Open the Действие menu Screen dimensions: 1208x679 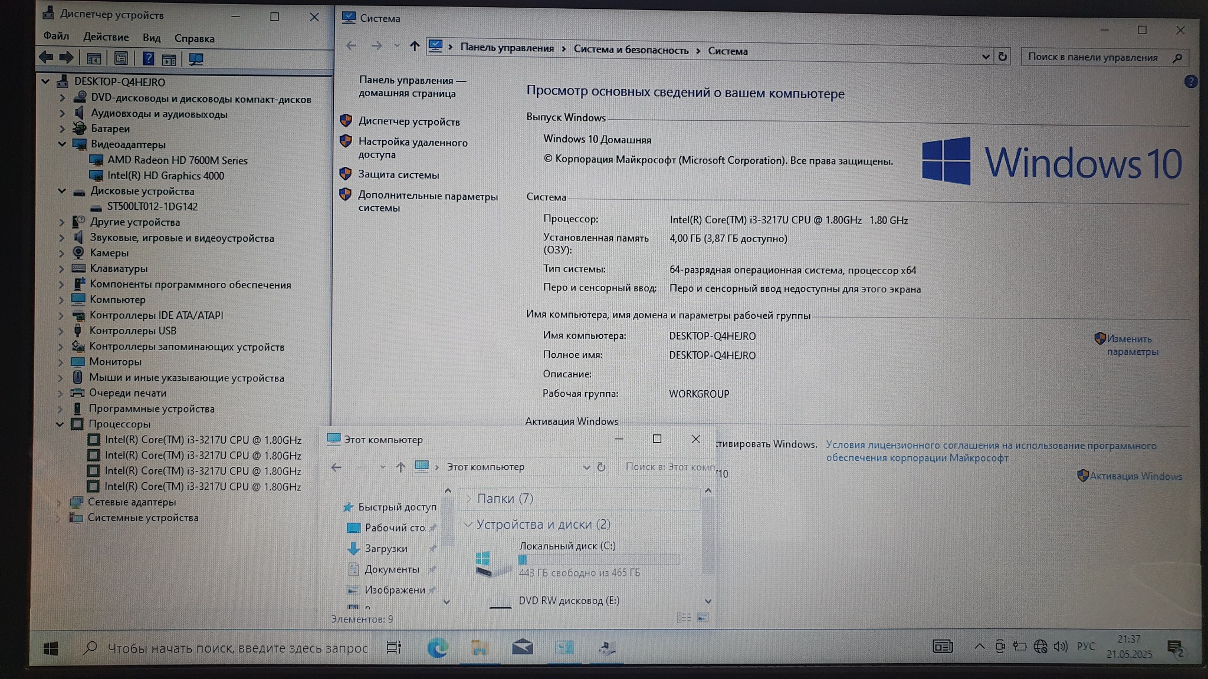106,37
